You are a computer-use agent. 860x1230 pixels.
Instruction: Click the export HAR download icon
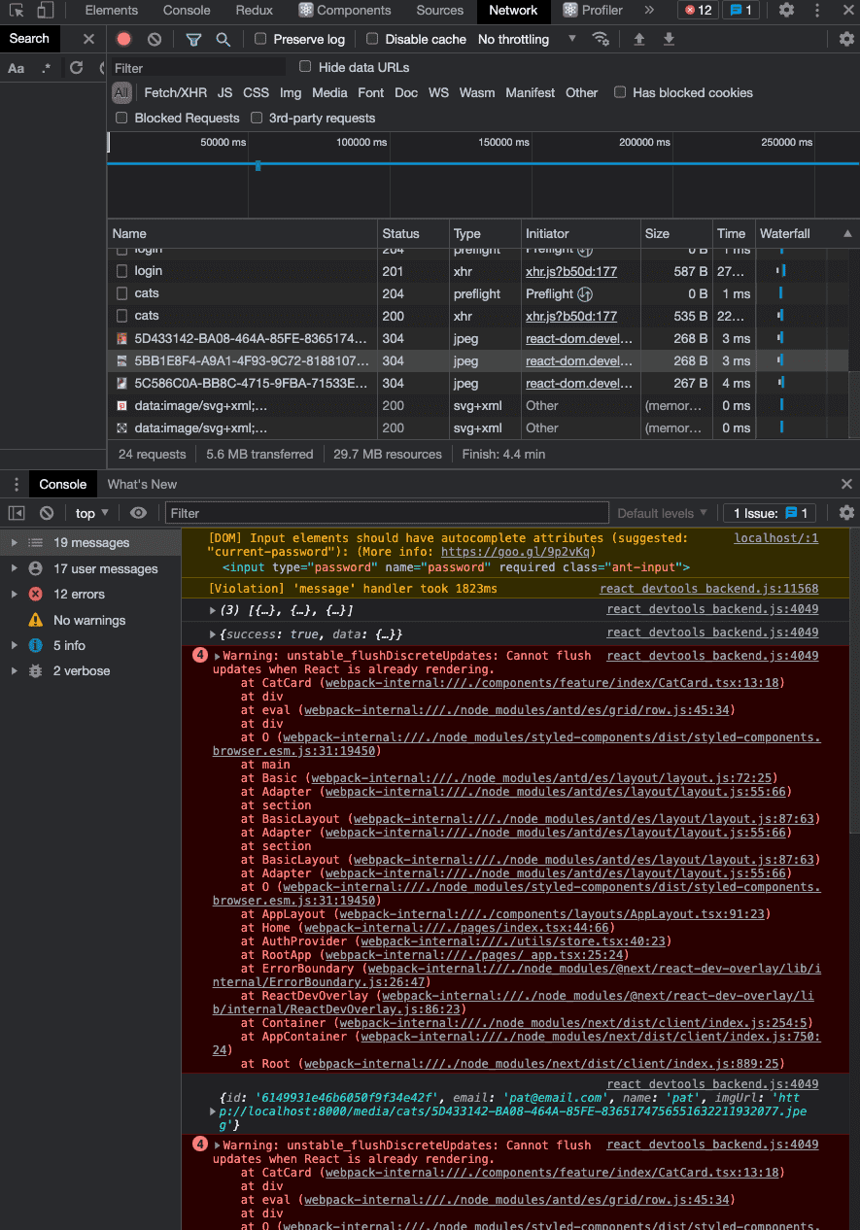(669, 40)
